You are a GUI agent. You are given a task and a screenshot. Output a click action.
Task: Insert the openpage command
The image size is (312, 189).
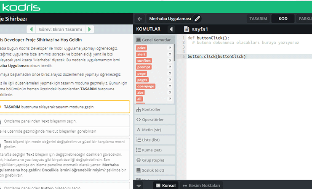(x=146, y=86)
